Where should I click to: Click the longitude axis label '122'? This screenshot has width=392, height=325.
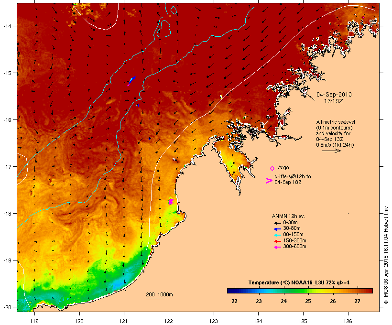(x=169, y=321)
